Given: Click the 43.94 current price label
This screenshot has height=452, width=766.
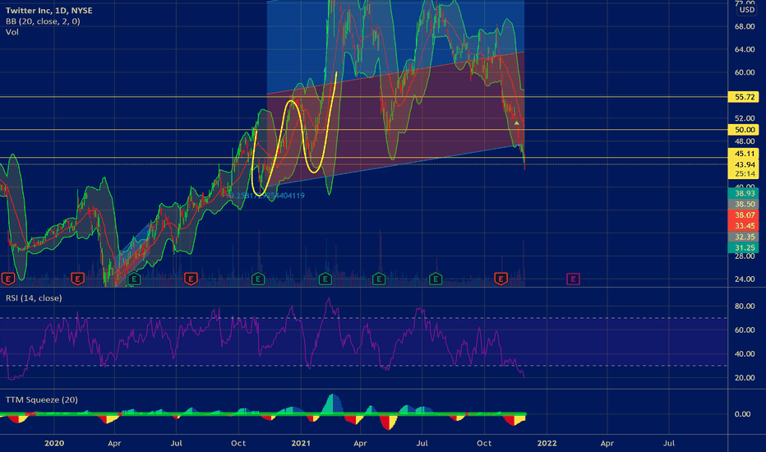Looking at the screenshot, I should click(744, 164).
